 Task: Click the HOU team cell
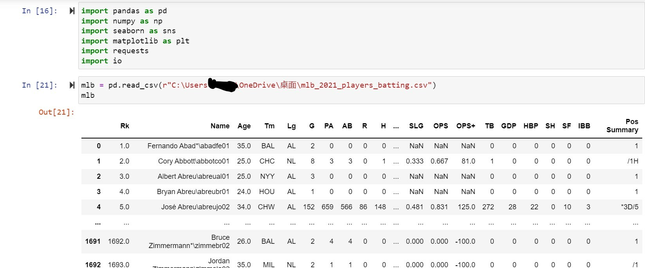coord(266,192)
